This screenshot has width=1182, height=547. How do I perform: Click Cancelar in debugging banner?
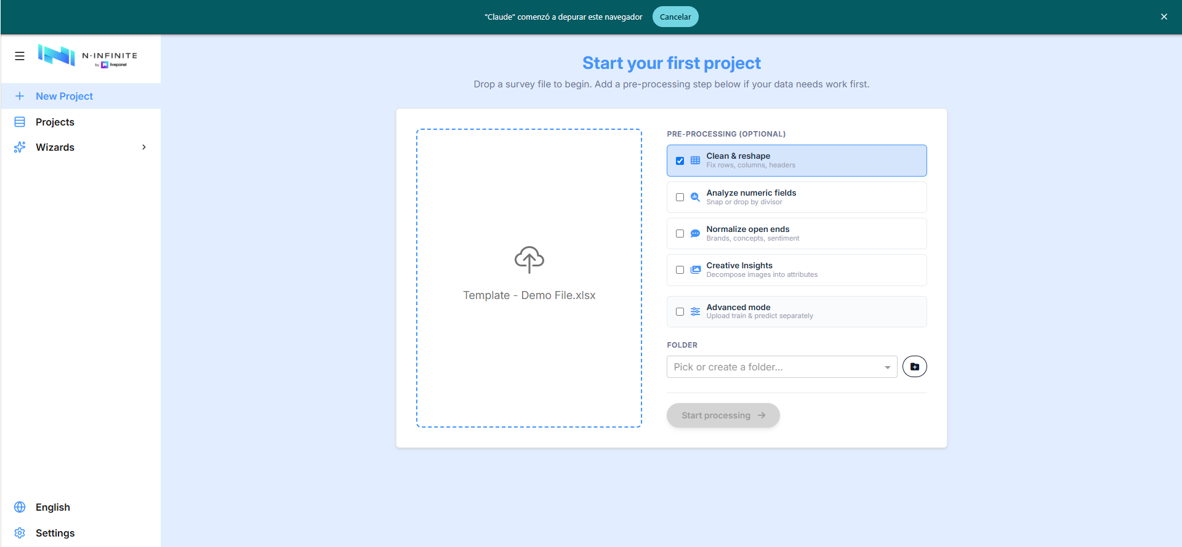click(675, 17)
